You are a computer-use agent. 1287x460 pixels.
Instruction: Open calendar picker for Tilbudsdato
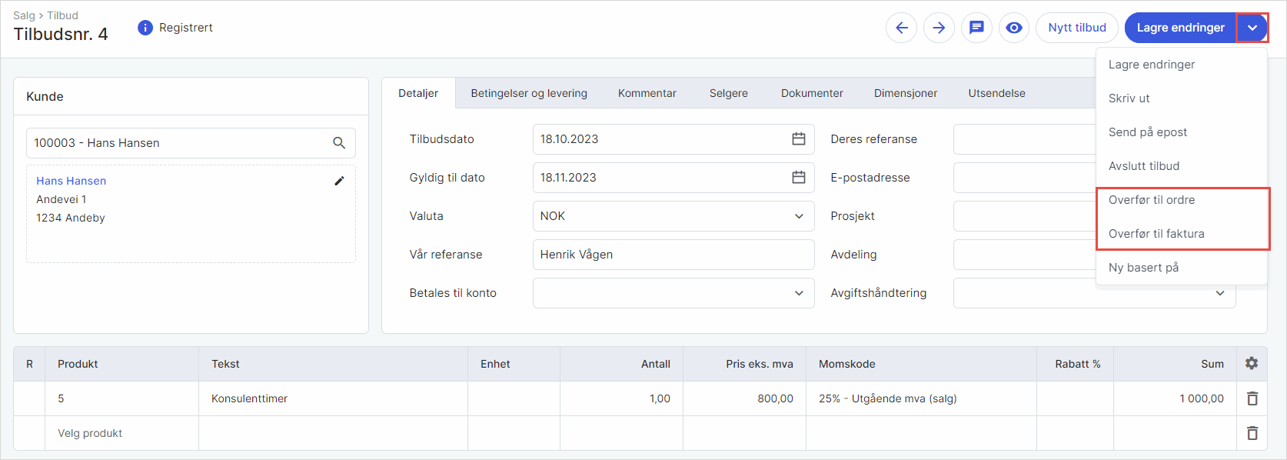point(799,139)
